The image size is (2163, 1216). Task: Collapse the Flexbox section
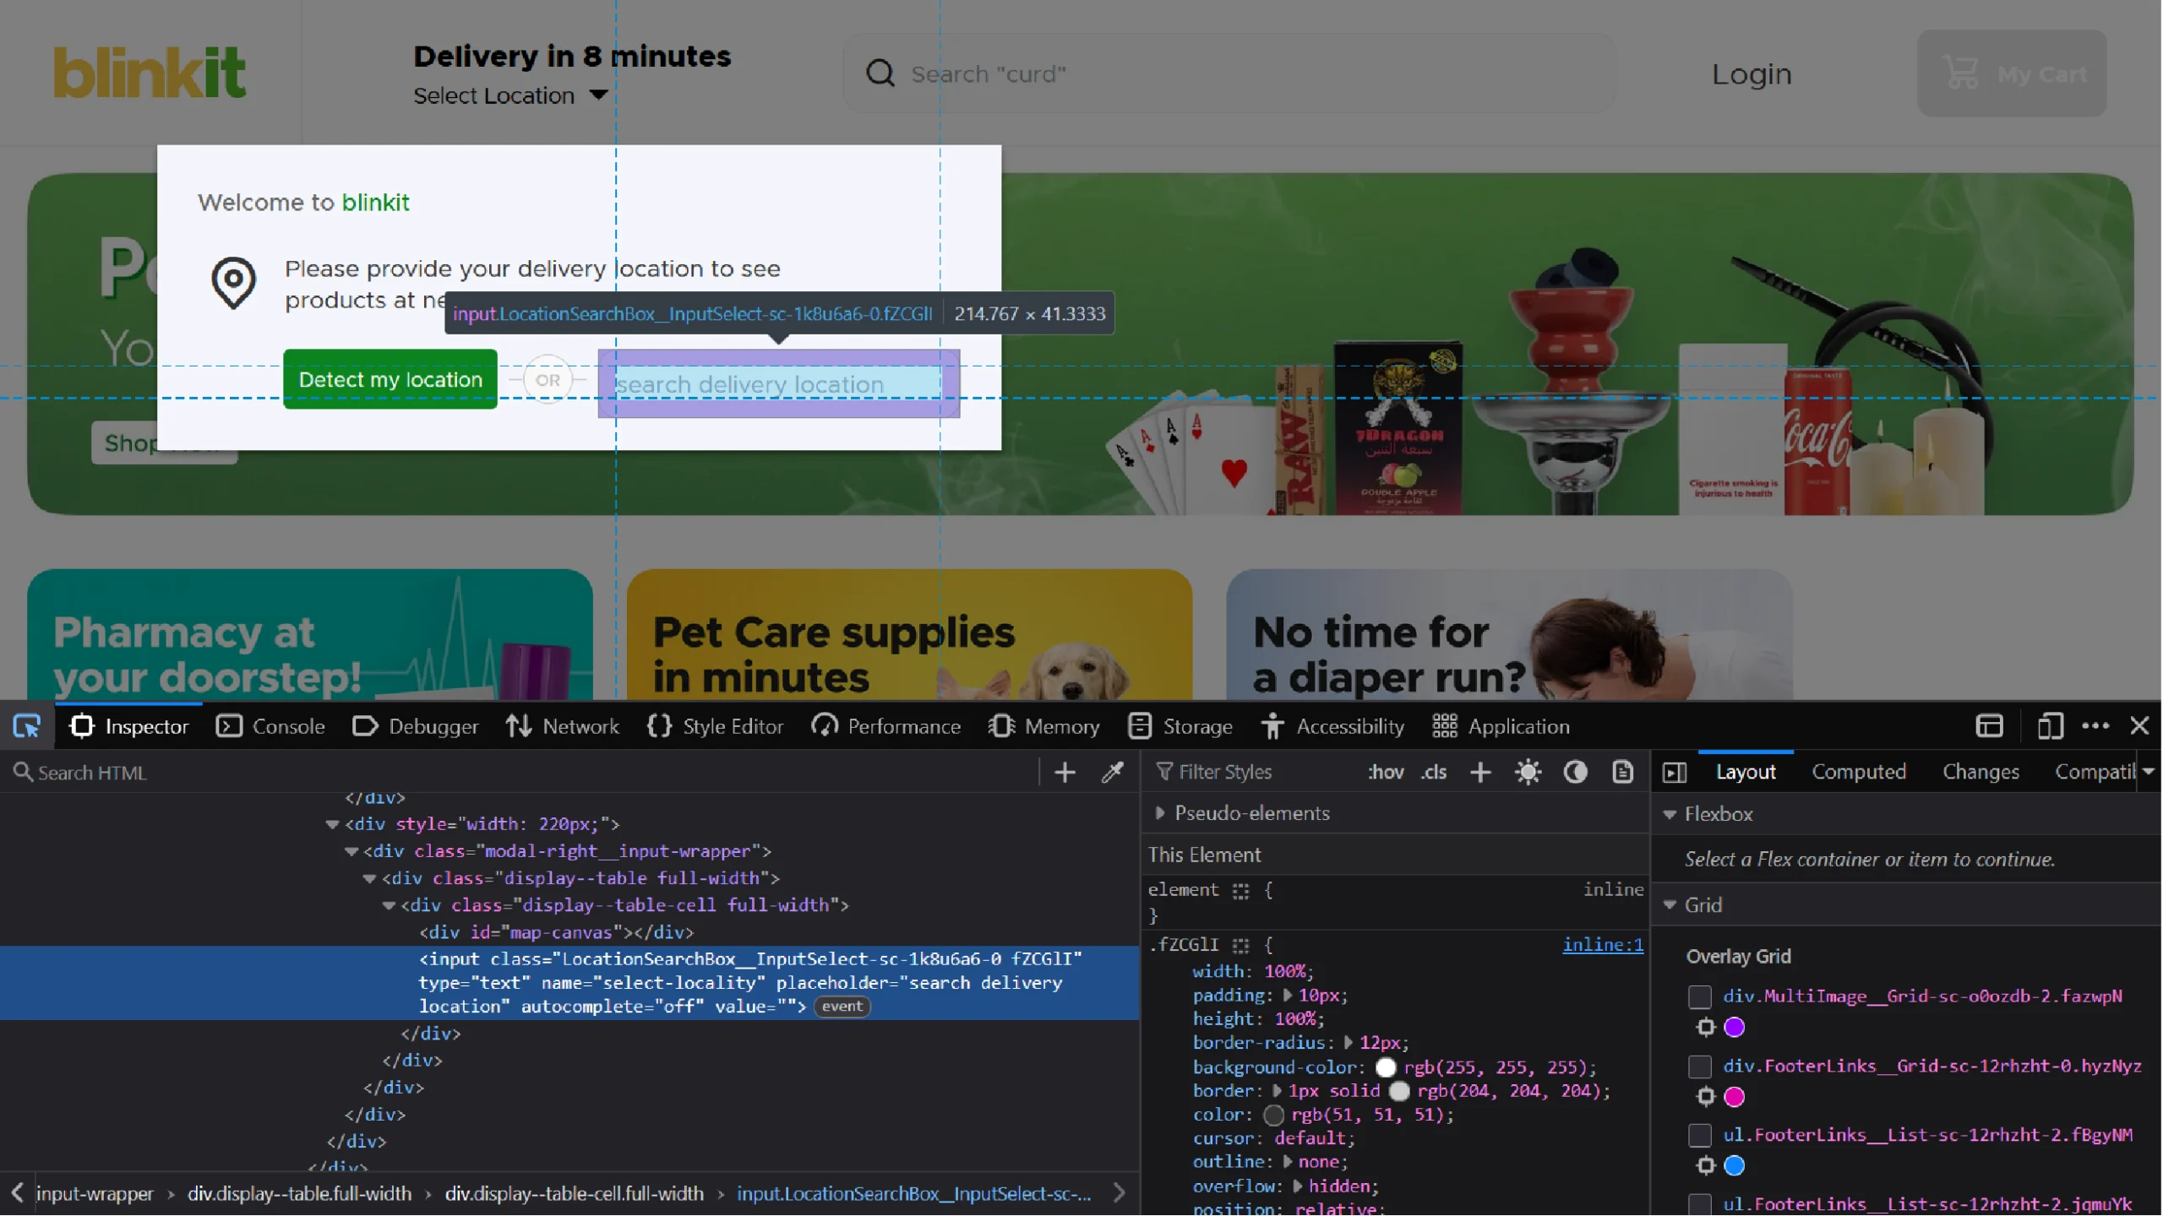(x=1670, y=815)
